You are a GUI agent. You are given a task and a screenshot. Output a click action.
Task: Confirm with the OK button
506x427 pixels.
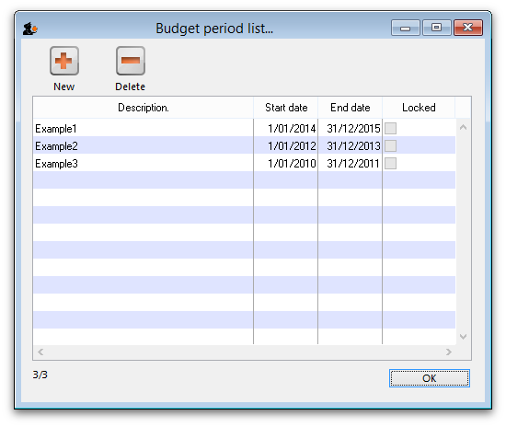click(x=430, y=378)
